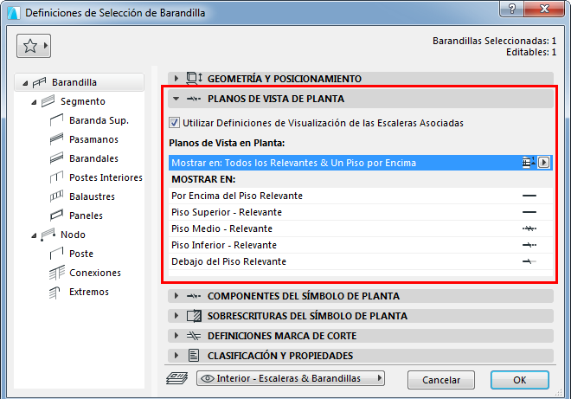571x399 pixels.
Task: Select Barandilla in the tree
Action: pyautogui.click(x=74, y=83)
